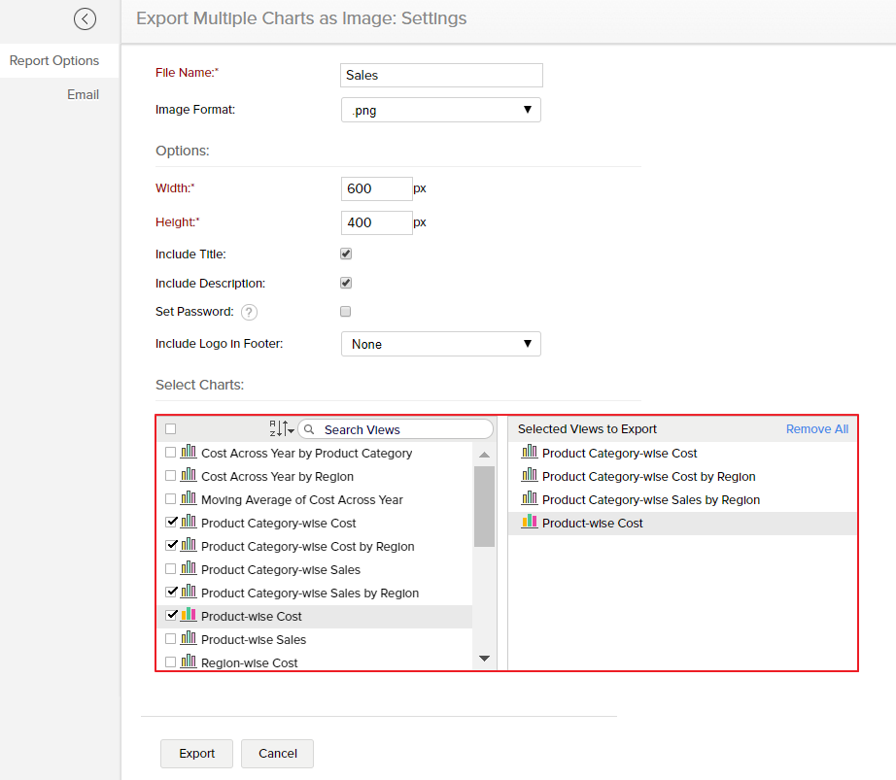The image size is (896, 780).
Task: Click the bar chart icon beside Product-wise Cost
Action: [x=186, y=616]
